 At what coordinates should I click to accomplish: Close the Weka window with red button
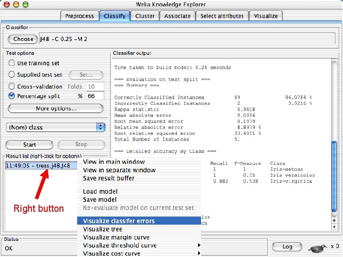click(x=7, y=4)
